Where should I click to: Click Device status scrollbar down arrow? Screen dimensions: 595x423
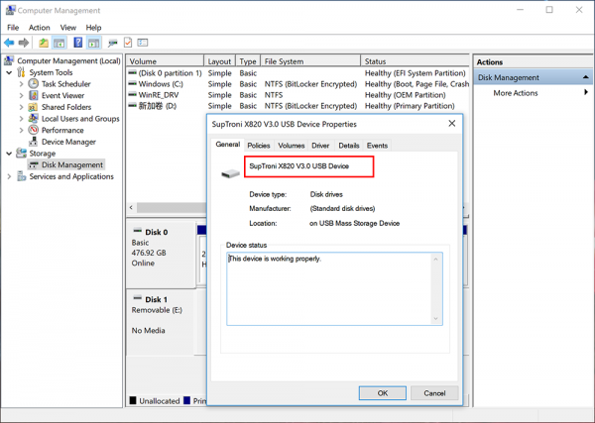pyautogui.click(x=435, y=319)
